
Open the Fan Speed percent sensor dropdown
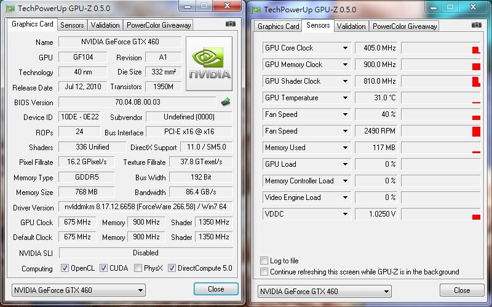(x=345, y=114)
